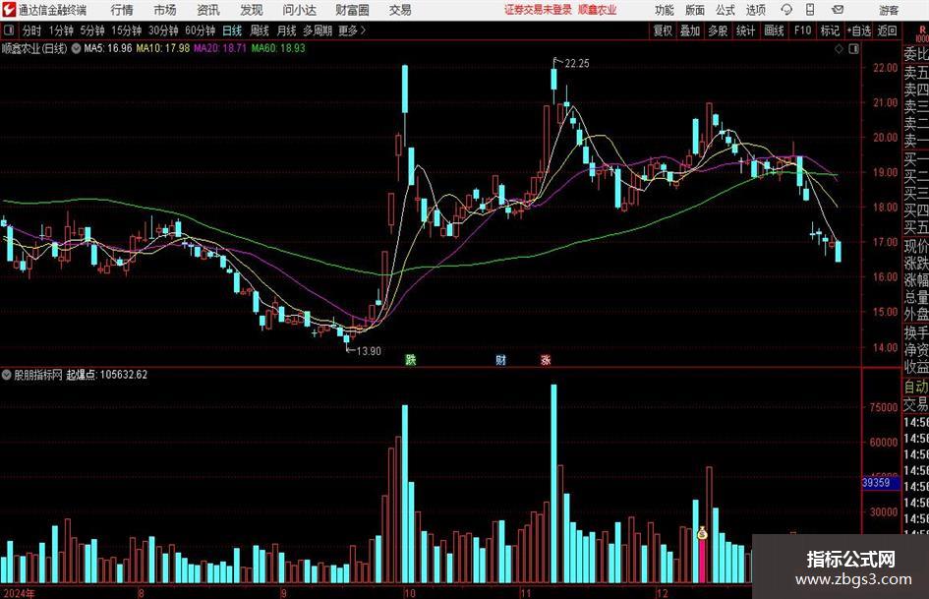
Task: Expand the 更多 period options
Action: 352,30
